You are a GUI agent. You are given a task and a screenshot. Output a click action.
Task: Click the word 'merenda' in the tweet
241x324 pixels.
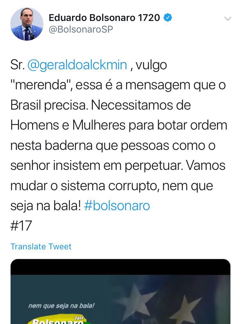(x=40, y=85)
